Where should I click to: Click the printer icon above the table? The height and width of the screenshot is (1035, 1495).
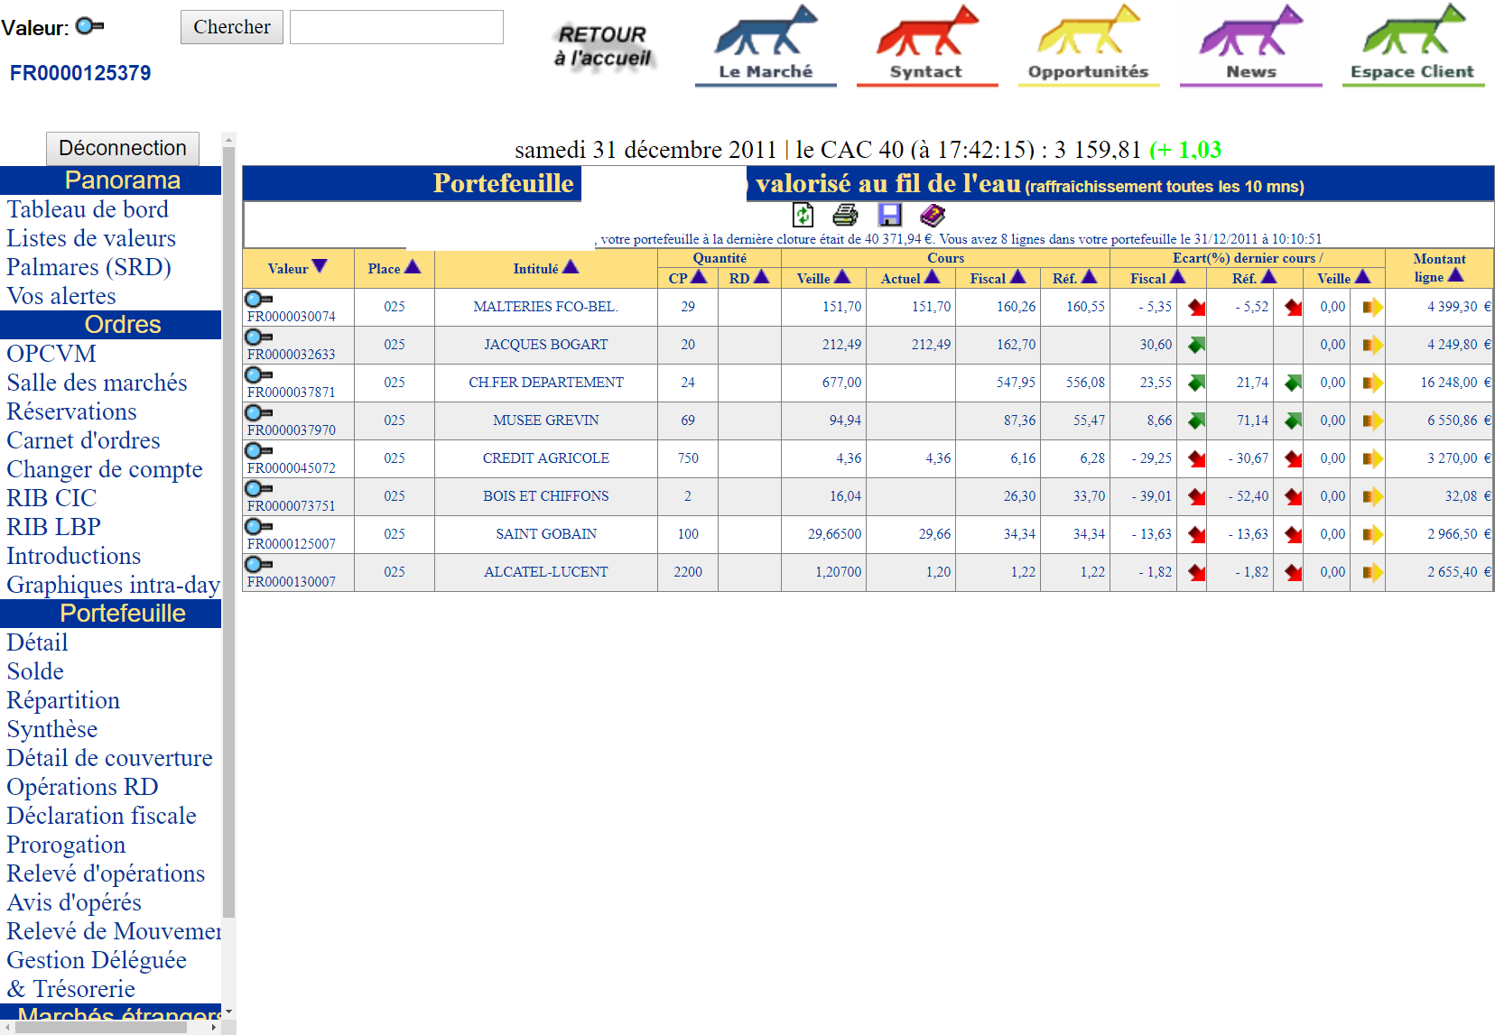tap(845, 215)
